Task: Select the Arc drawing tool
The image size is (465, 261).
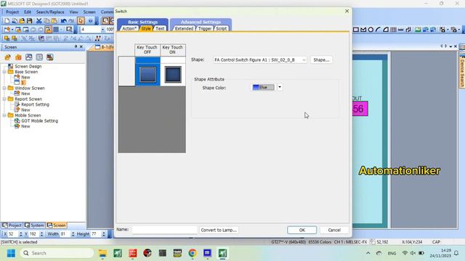Action: click(x=378, y=30)
